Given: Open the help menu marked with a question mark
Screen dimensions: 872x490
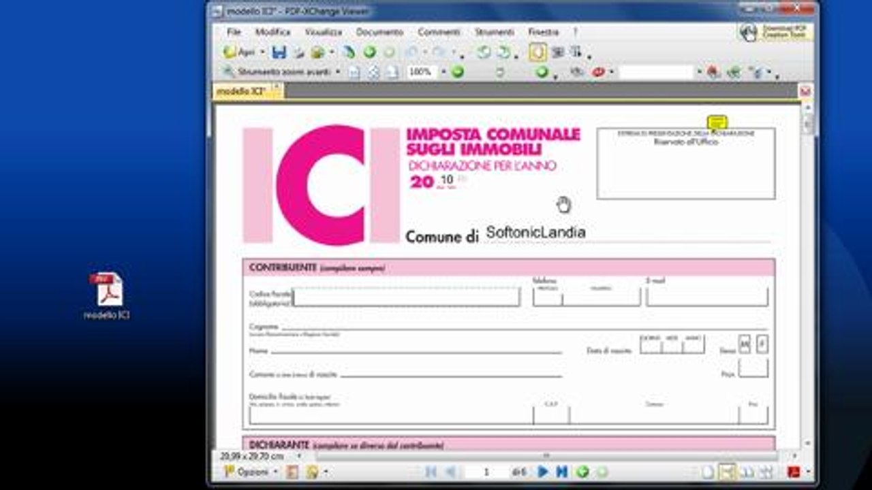Looking at the screenshot, I should 575,32.
